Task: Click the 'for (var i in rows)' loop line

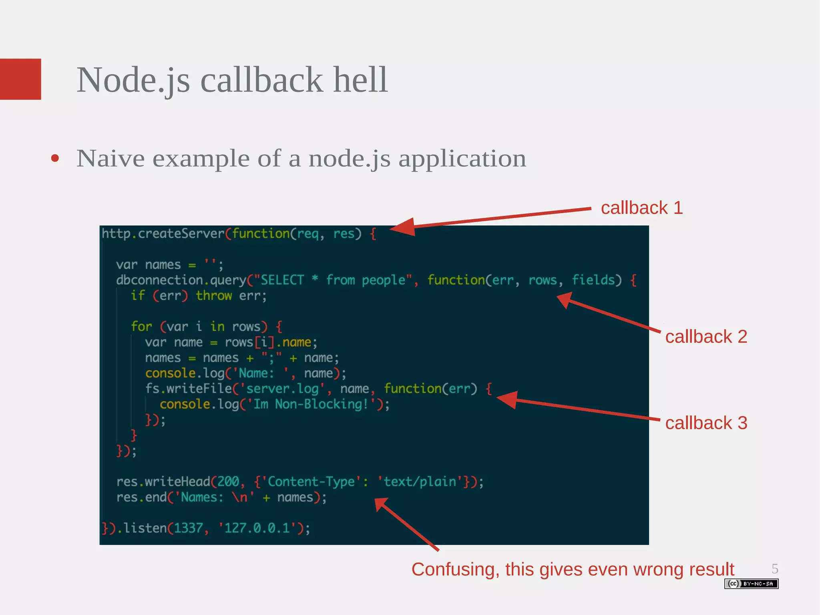Action: 207,327
